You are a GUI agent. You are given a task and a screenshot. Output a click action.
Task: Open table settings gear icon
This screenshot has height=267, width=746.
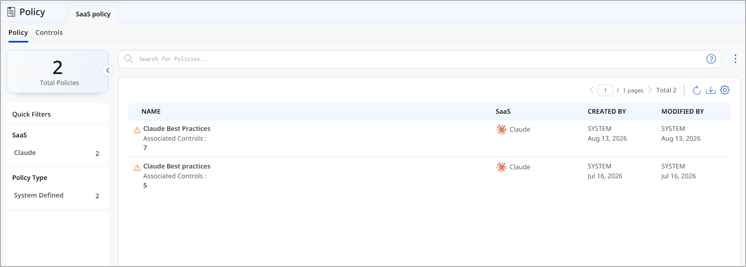point(725,90)
